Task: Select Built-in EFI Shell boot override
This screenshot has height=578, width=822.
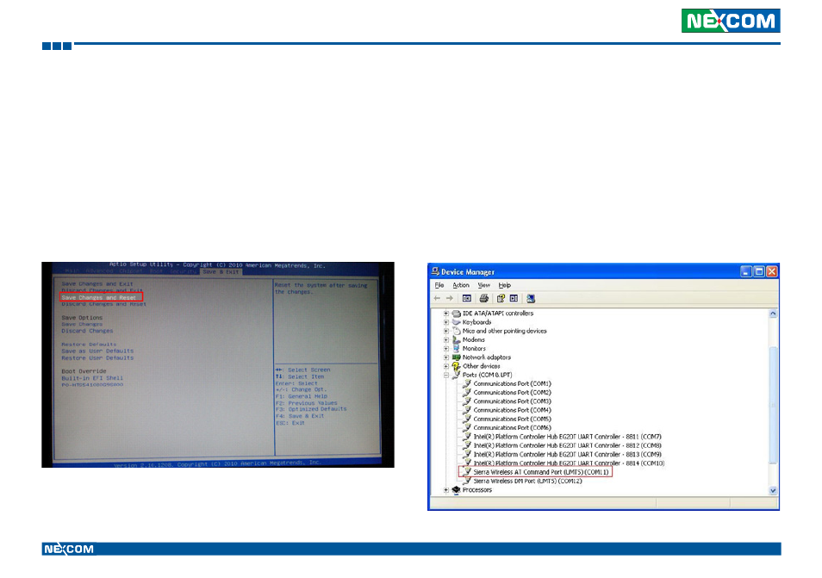Action: 92,378
